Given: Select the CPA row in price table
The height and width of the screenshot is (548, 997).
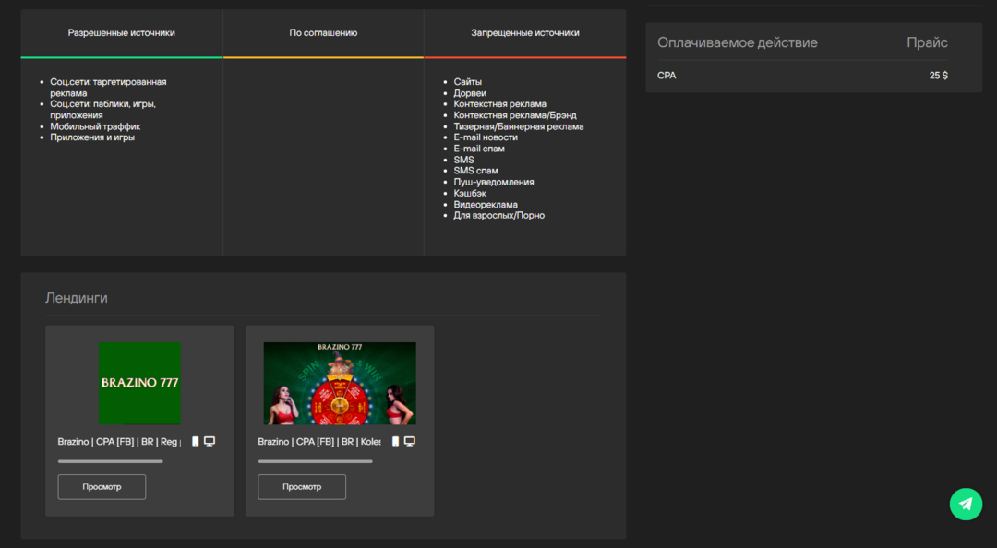Looking at the screenshot, I should coord(667,76).
